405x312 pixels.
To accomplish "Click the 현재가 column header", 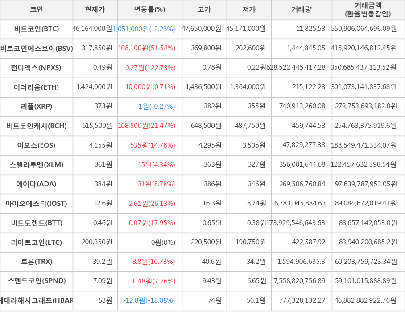I will click(95, 10).
